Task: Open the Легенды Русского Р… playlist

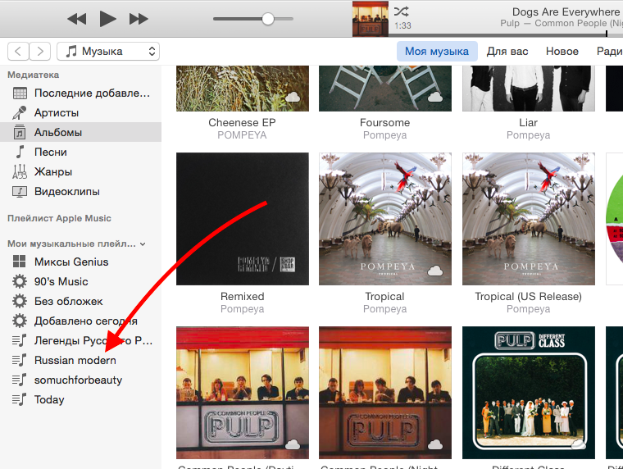Action: click(80, 340)
